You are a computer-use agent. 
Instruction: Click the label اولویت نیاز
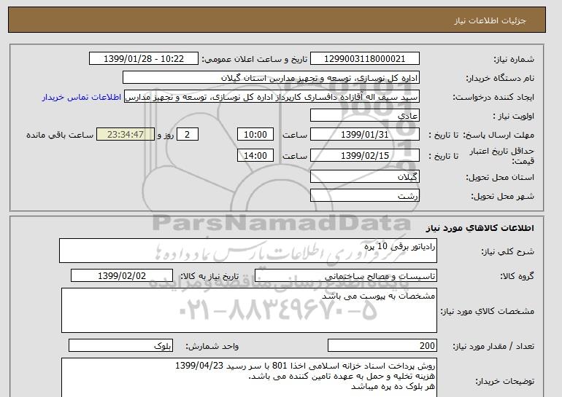[x=514, y=117]
